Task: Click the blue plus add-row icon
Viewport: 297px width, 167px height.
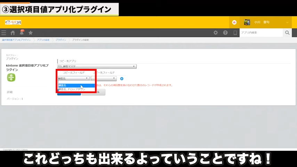Action: coord(122,79)
